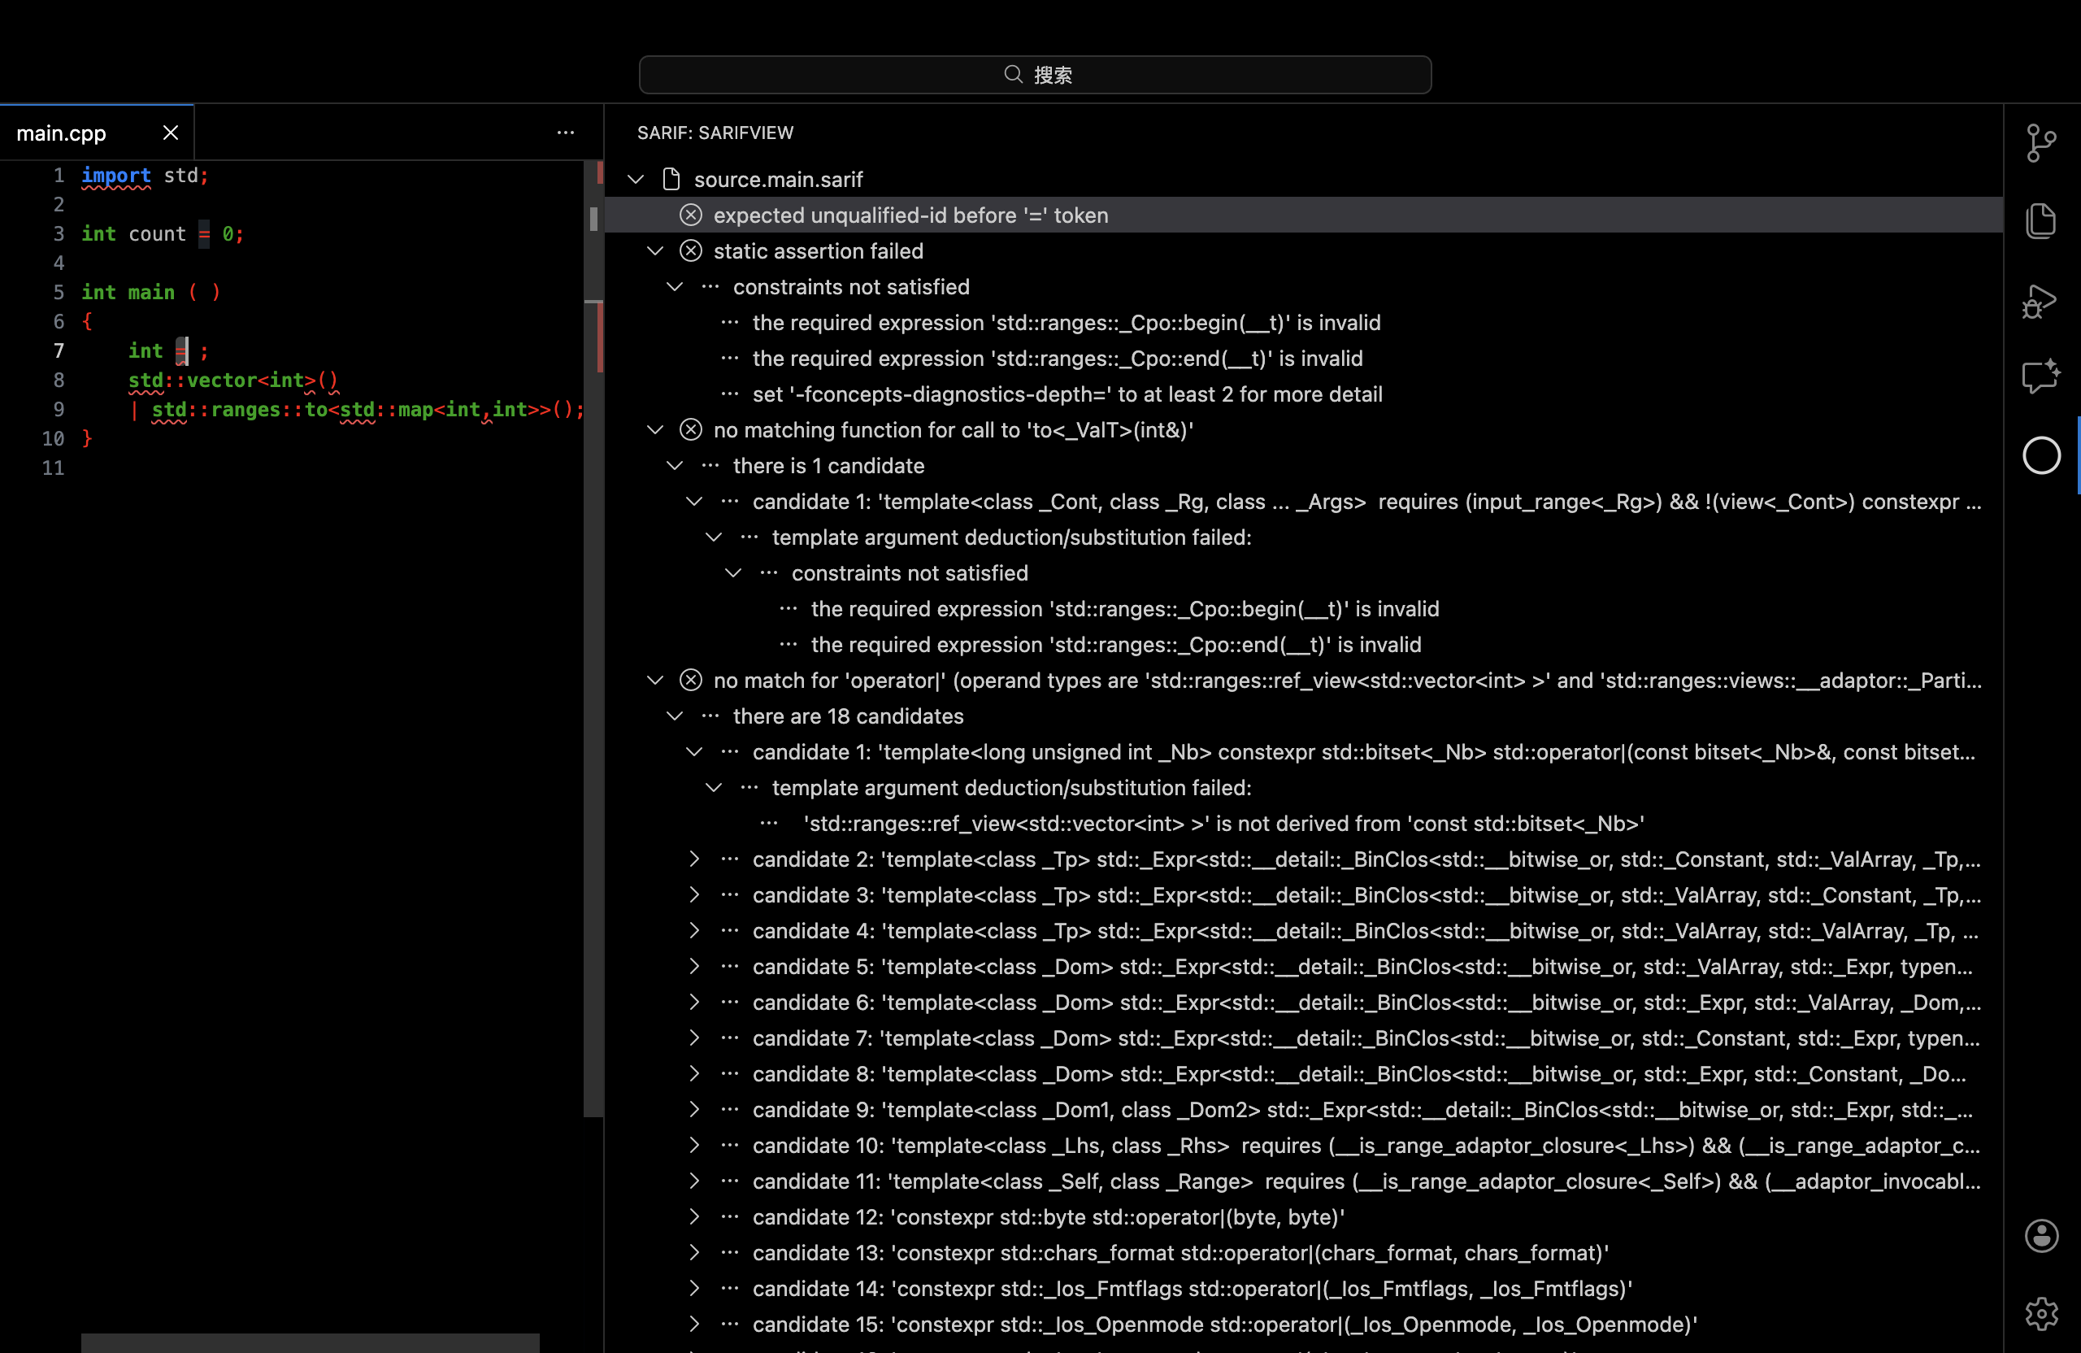Collapse the 'there are 18 candidates' node

(674, 716)
